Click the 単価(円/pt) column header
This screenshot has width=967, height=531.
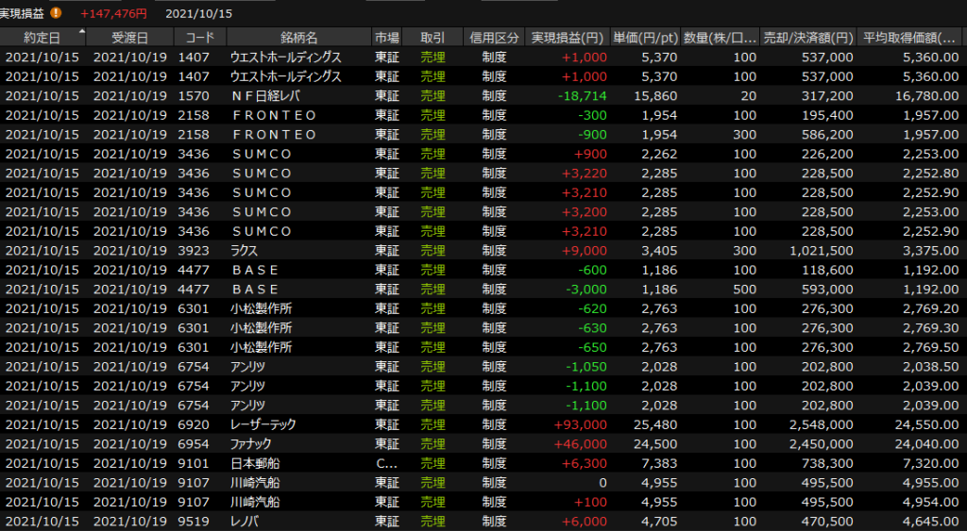645,38
